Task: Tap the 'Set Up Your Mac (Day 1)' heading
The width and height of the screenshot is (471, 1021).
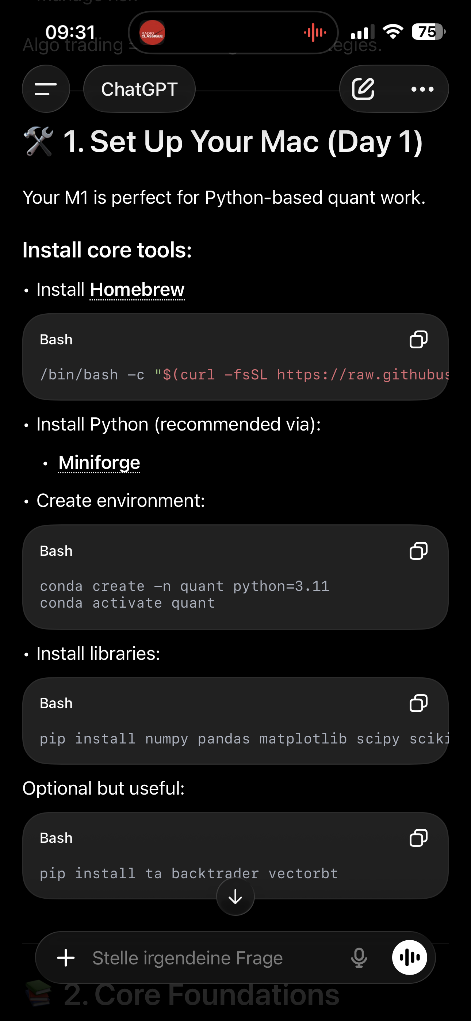Action: [243, 141]
